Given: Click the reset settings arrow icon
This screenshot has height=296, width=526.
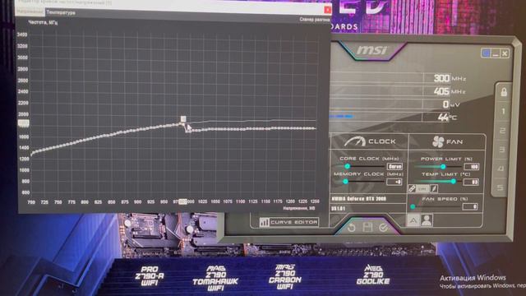Looking at the screenshot, I should 351,228.
